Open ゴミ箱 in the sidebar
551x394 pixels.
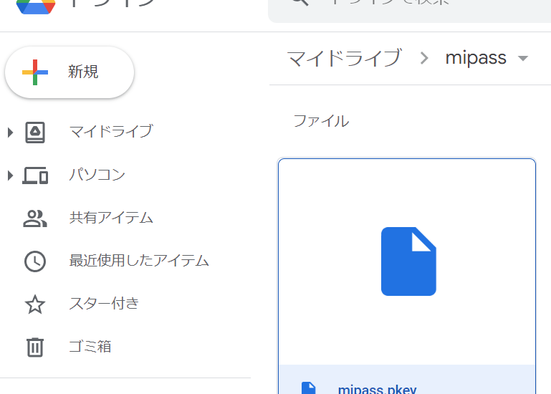pos(90,347)
